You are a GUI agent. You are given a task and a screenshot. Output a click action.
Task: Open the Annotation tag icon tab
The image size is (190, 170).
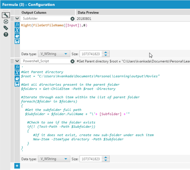[x=6, y=28]
